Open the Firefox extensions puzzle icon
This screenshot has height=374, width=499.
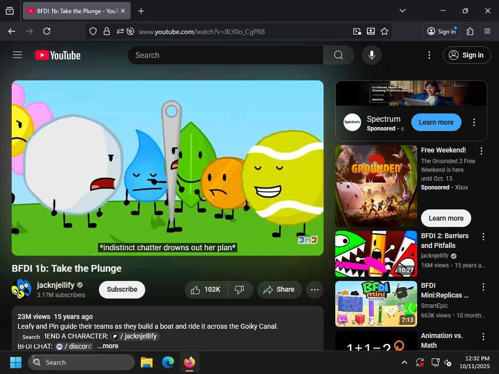coord(470,31)
